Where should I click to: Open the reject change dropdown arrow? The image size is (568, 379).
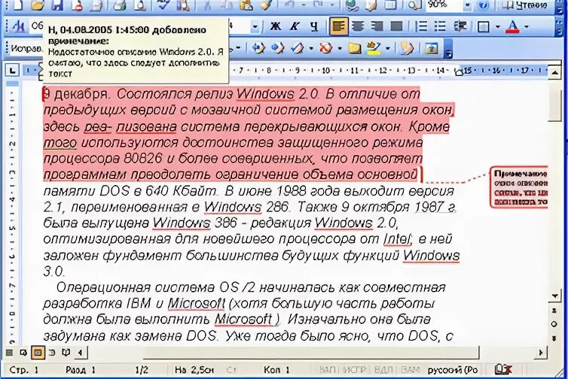340,48
